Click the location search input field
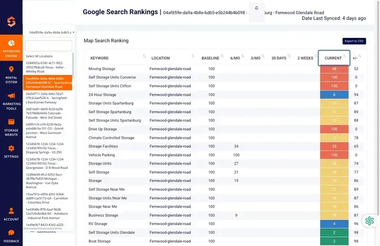This screenshot has width=380, height=246. tap(48, 46)
